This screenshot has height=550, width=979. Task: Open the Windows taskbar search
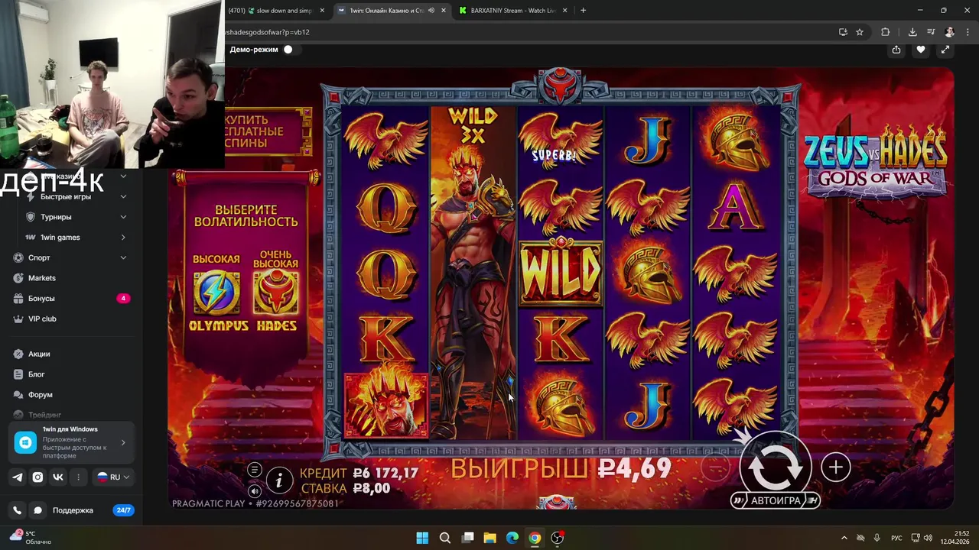445,538
